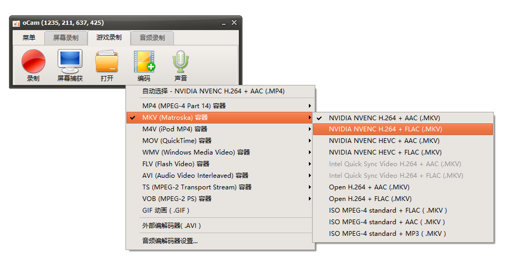Select ISO MPEG-4 standard + MP3 (.MKV)
The image size is (505, 268).
coord(403,234)
